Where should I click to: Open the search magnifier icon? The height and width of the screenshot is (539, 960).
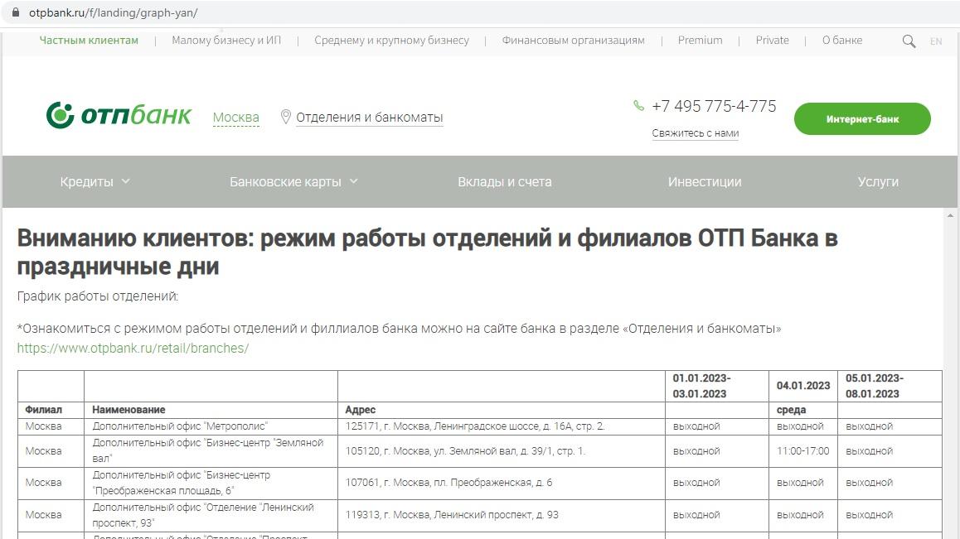click(x=909, y=41)
